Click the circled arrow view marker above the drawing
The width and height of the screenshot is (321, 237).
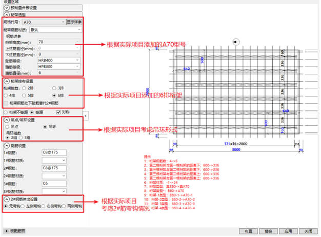[236, 42]
